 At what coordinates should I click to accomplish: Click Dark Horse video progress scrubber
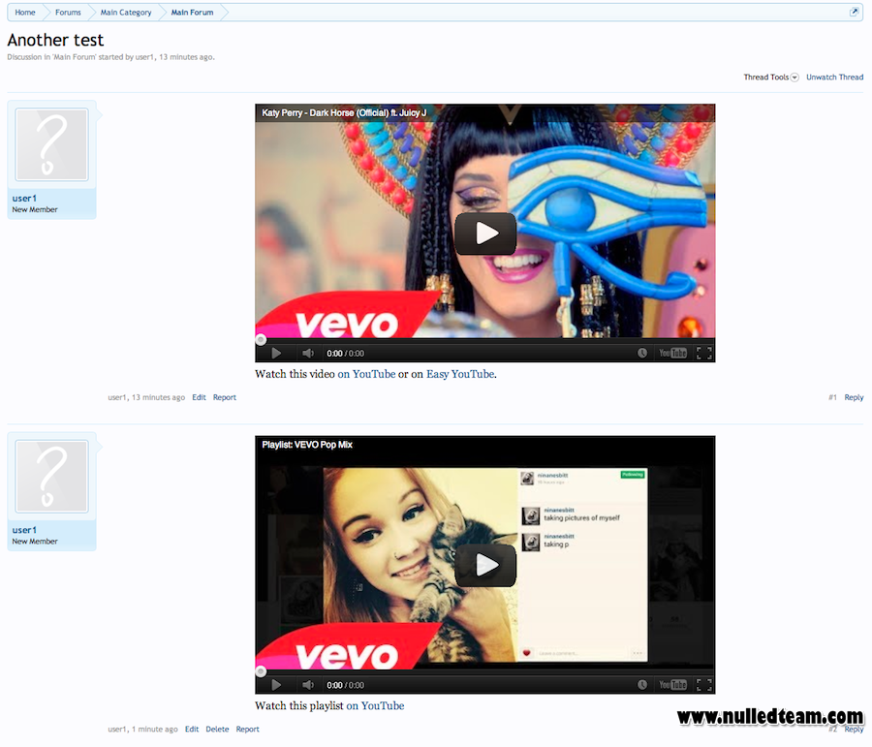coord(261,339)
